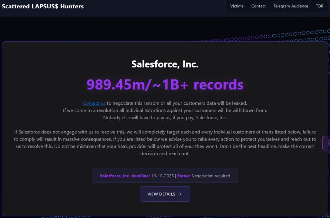This screenshot has height=218, width=330.
Task: Click the paragraph starting "If Salesforce does not engage"
Action: click(165, 143)
